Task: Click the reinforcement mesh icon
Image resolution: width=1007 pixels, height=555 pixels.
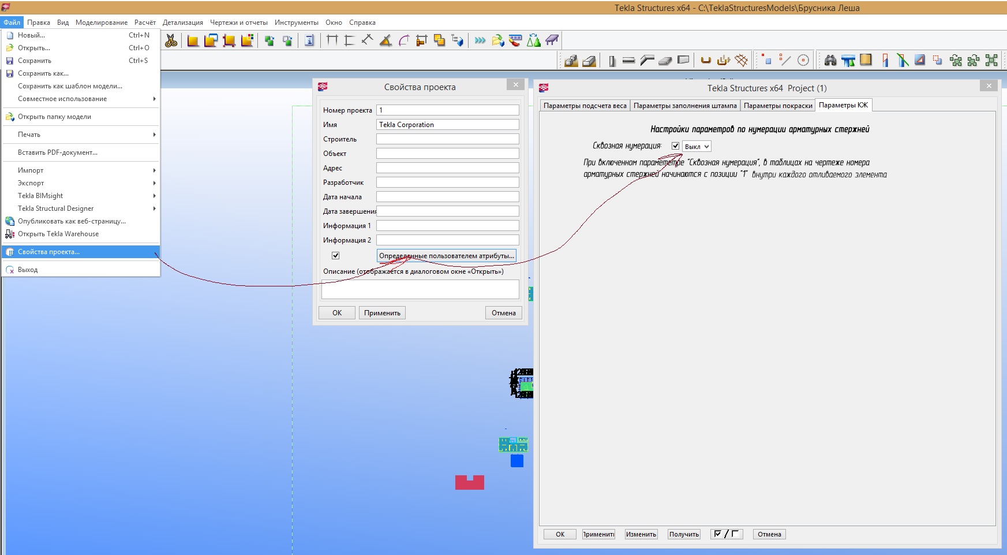Action: (x=742, y=60)
